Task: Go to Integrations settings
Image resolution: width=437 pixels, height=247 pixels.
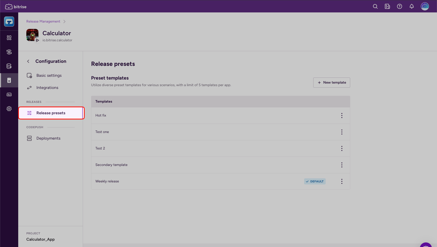Action: pyautogui.click(x=47, y=88)
